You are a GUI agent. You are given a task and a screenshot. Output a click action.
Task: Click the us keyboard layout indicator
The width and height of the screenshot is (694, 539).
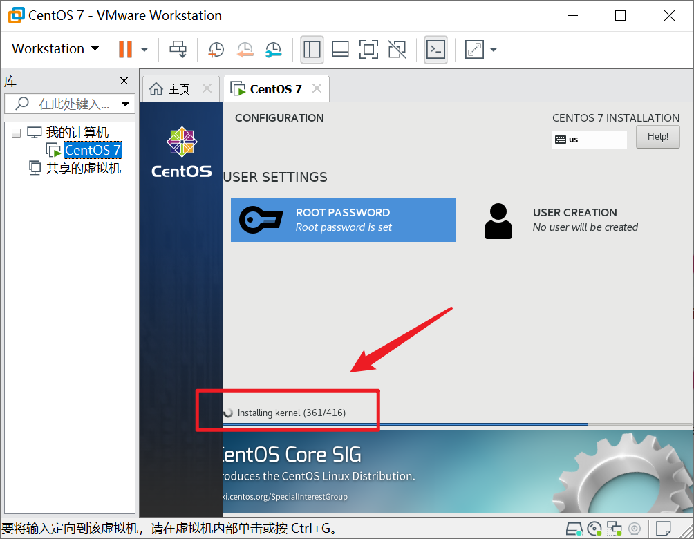click(x=589, y=140)
